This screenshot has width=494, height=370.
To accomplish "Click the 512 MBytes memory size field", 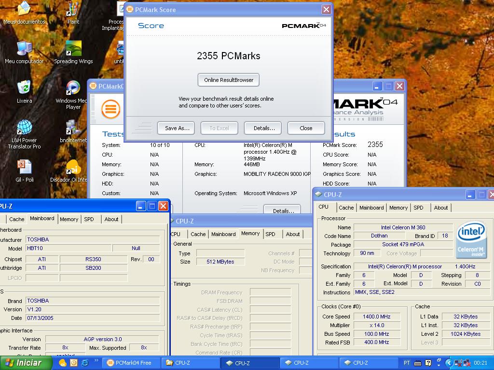I will tap(220, 262).
